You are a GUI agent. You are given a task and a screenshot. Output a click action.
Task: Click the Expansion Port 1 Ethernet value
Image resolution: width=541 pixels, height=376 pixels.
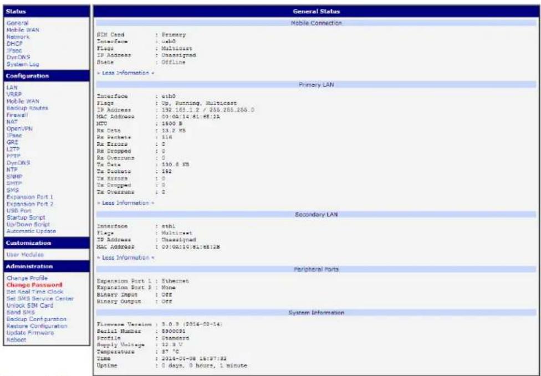[x=175, y=281]
